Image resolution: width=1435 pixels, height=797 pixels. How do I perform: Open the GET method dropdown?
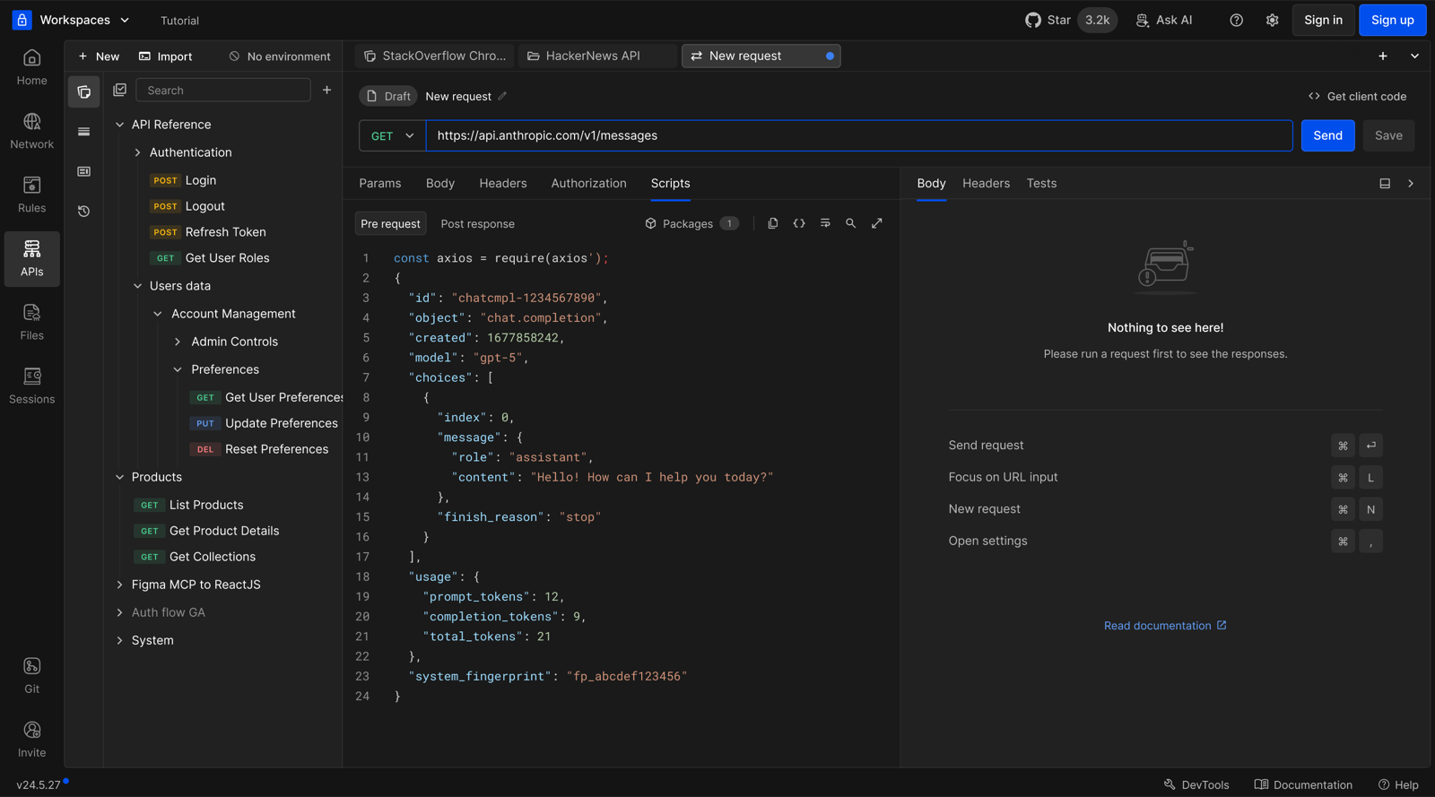[392, 135]
